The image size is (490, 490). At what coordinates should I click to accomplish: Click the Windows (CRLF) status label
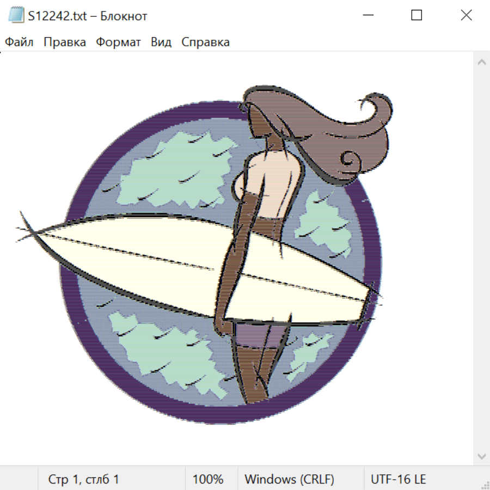pos(289,479)
